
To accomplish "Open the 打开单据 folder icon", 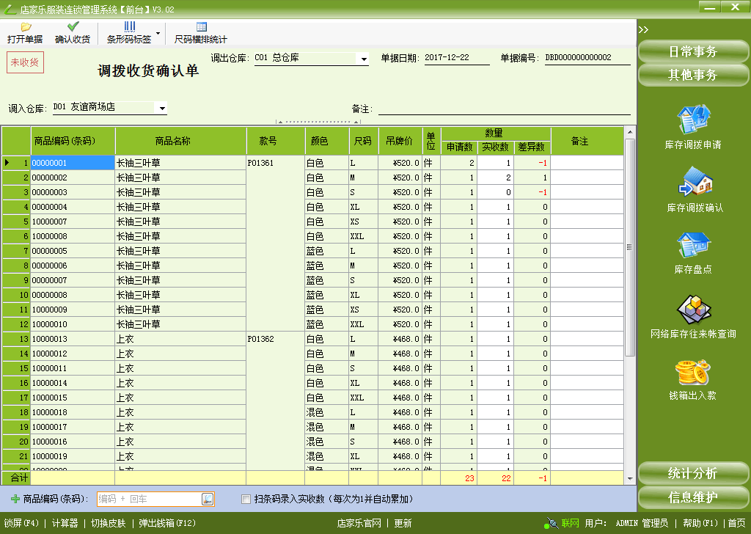I will coord(26,27).
